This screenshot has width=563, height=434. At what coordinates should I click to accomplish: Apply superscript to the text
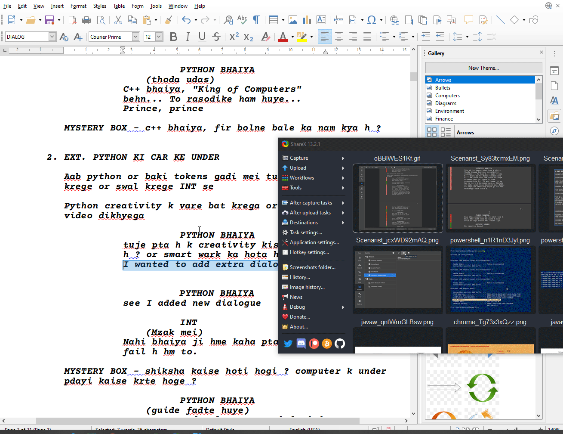234,37
